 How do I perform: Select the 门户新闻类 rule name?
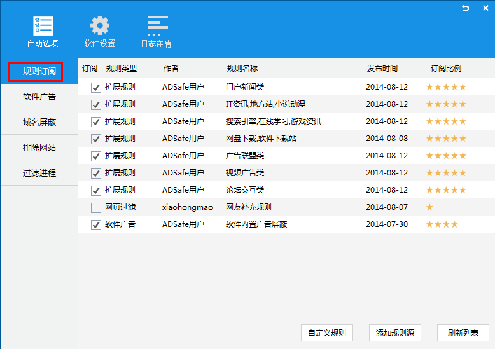245,87
